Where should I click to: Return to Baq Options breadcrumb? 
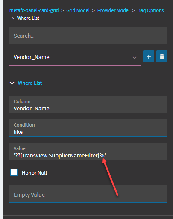click(x=150, y=10)
